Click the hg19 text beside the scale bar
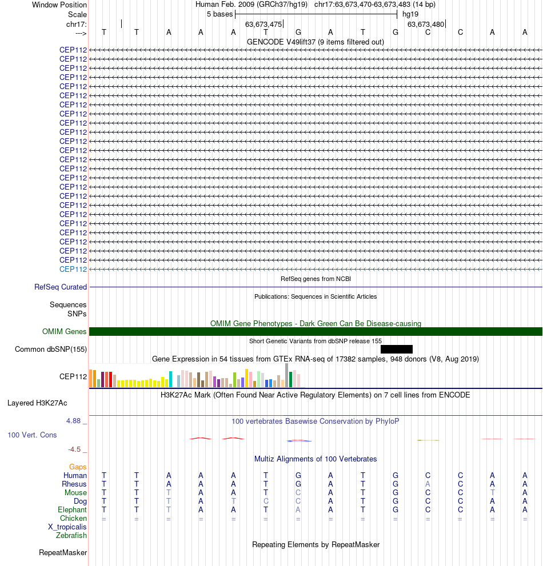This screenshot has width=543, height=566. [x=410, y=14]
